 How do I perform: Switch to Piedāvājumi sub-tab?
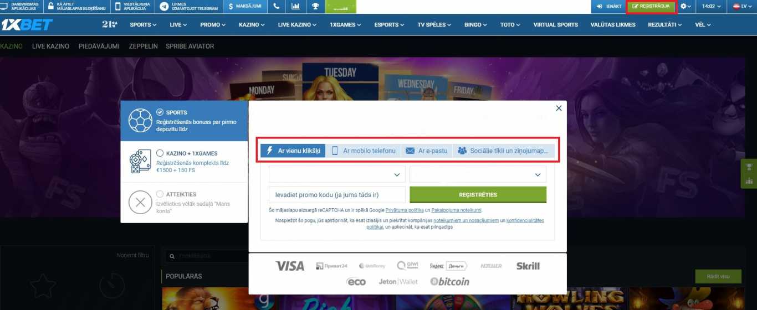99,46
